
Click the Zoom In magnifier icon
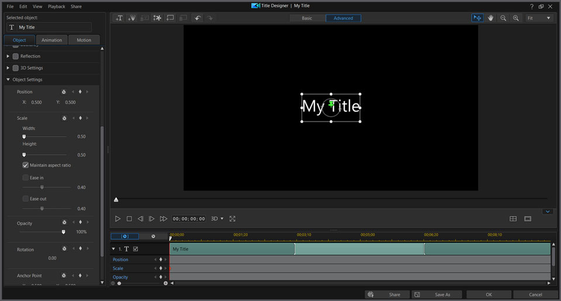pyautogui.click(x=515, y=18)
